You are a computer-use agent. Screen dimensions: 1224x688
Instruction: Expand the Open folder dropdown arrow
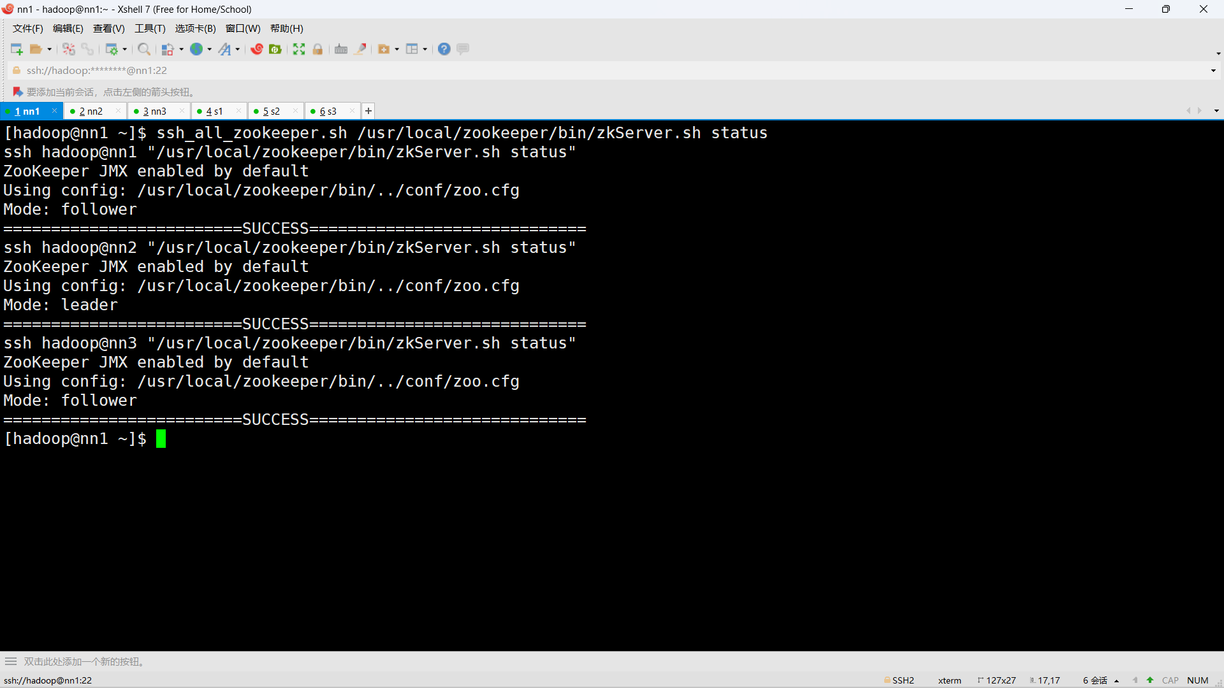(49, 49)
